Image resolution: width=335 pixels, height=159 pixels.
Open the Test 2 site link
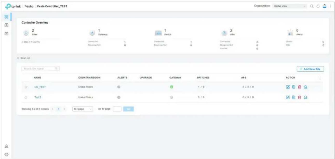tap(38, 97)
